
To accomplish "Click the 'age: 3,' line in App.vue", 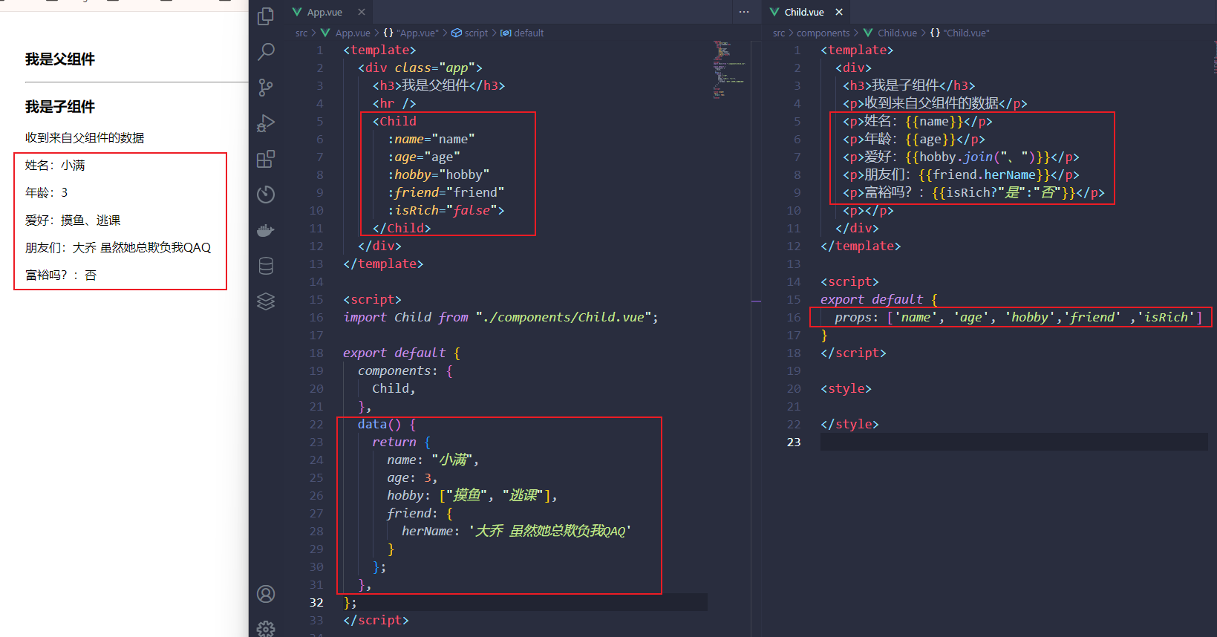I will [x=412, y=477].
